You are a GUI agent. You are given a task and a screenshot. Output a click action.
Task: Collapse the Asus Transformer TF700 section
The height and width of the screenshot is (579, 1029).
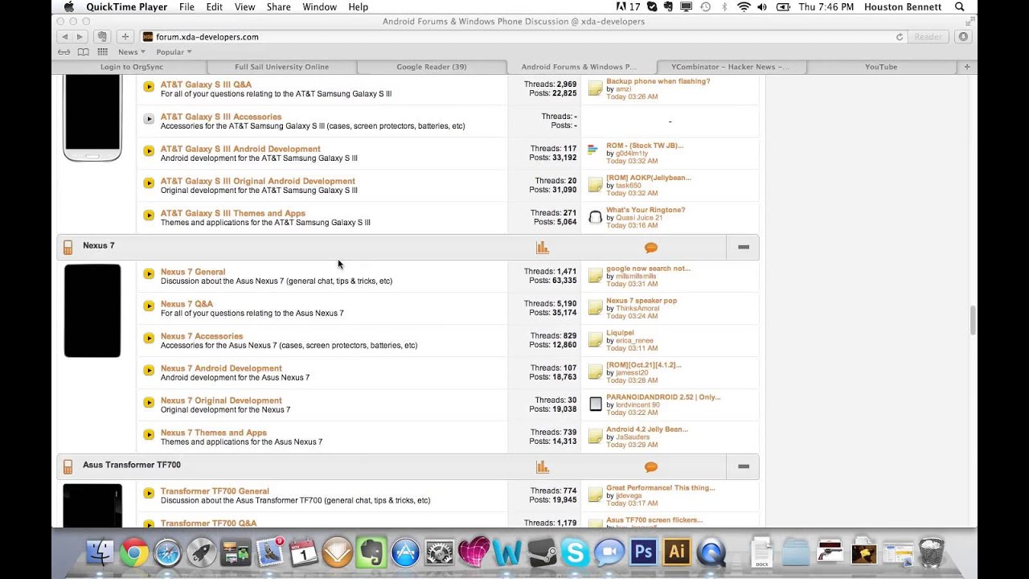pyautogui.click(x=744, y=466)
